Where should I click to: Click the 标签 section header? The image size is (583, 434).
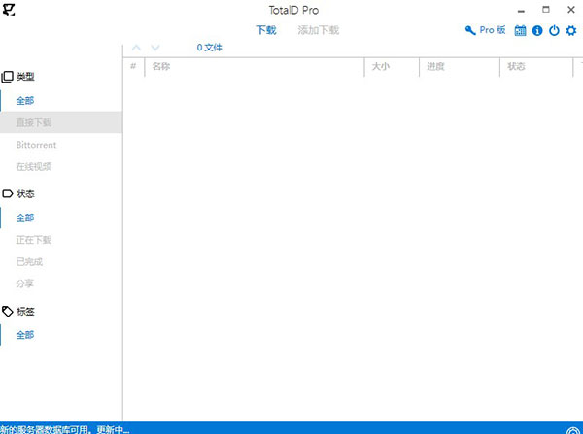(x=18, y=312)
